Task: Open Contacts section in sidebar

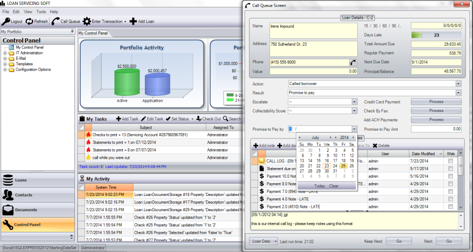Action: [38, 195]
